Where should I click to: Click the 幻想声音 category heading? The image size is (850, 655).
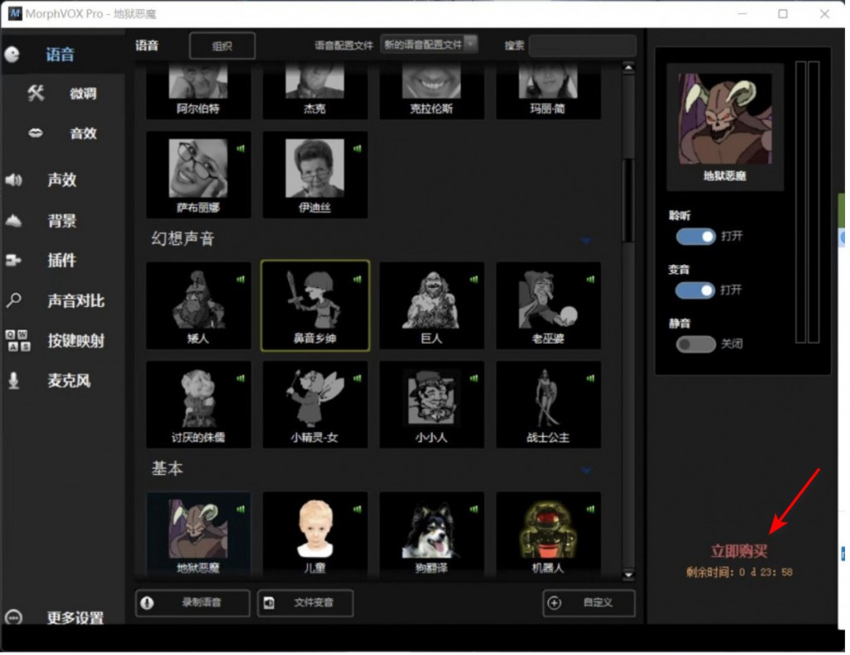pyautogui.click(x=183, y=238)
